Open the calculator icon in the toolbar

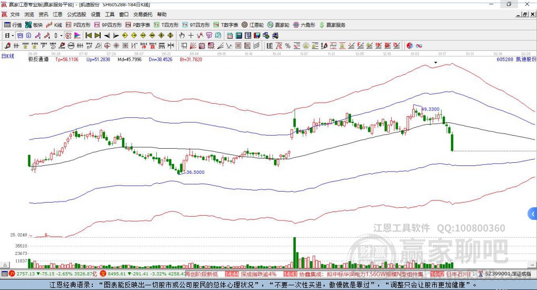(x=239, y=35)
